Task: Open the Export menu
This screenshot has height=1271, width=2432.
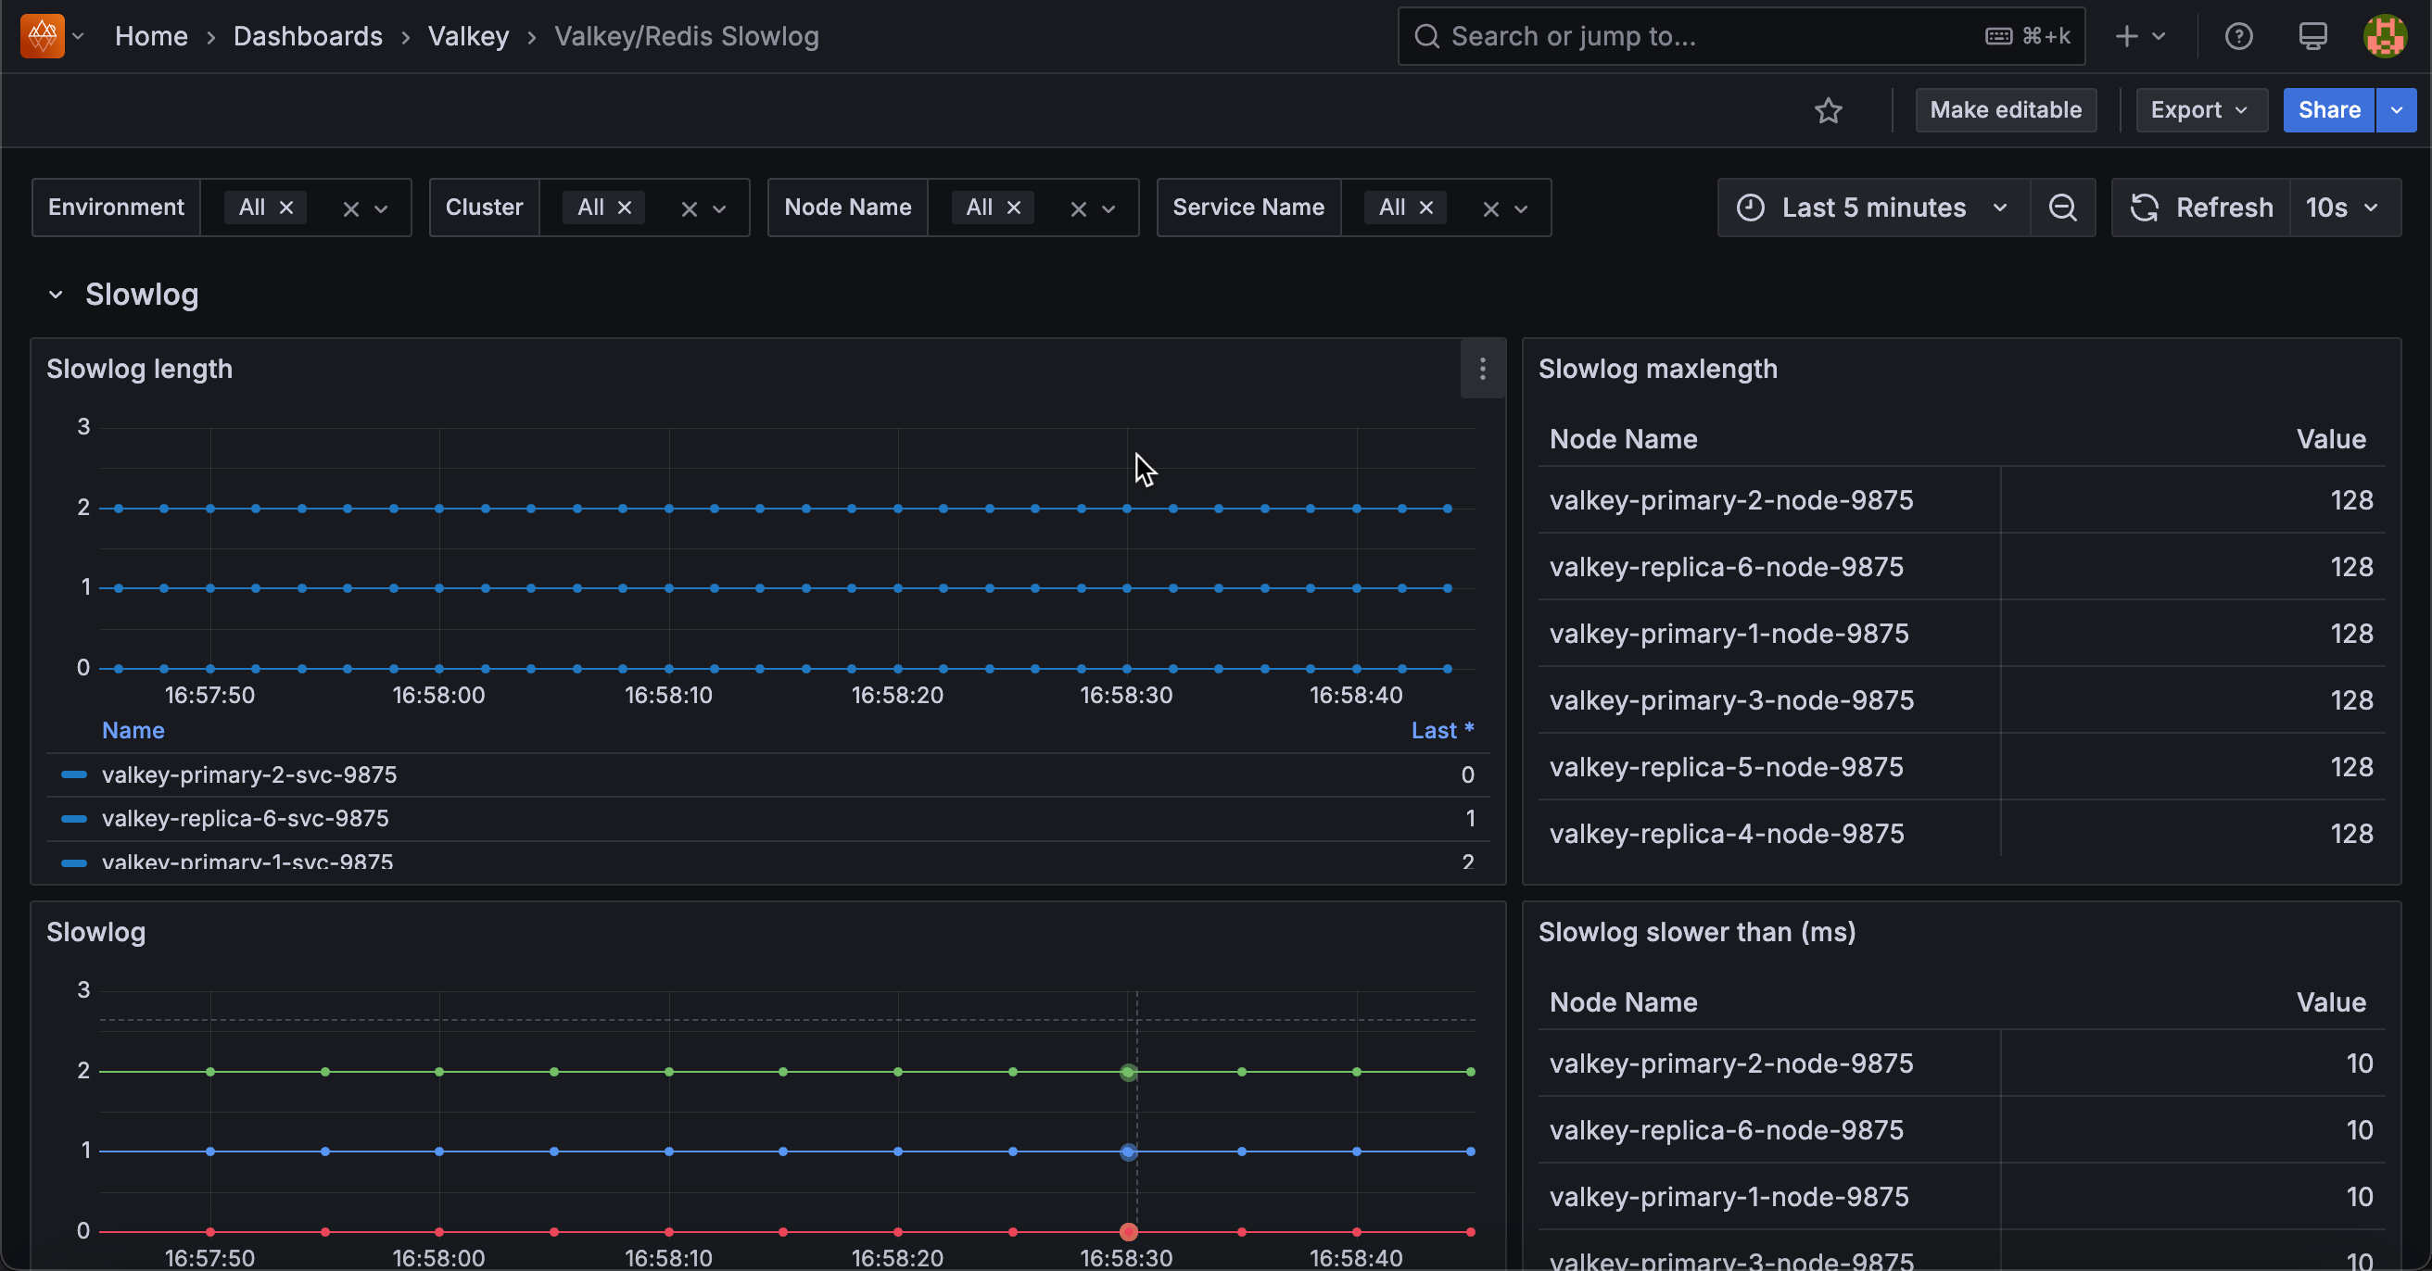Action: pos(2200,110)
